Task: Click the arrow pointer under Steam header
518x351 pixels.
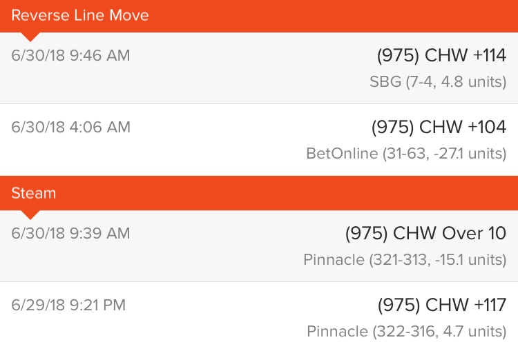Action: [30, 214]
